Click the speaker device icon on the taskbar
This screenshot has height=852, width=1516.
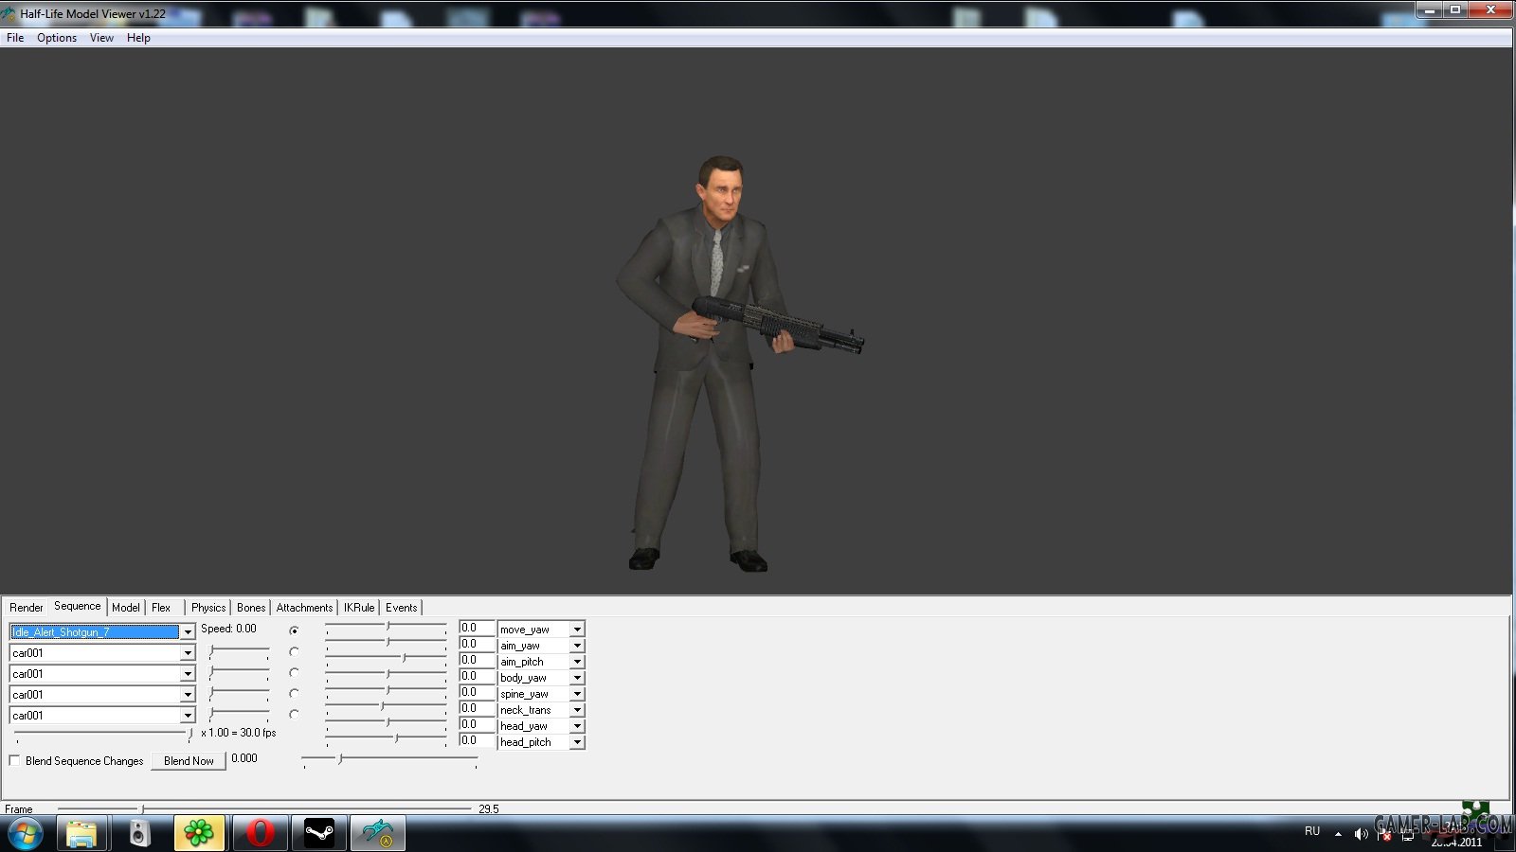tap(139, 834)
